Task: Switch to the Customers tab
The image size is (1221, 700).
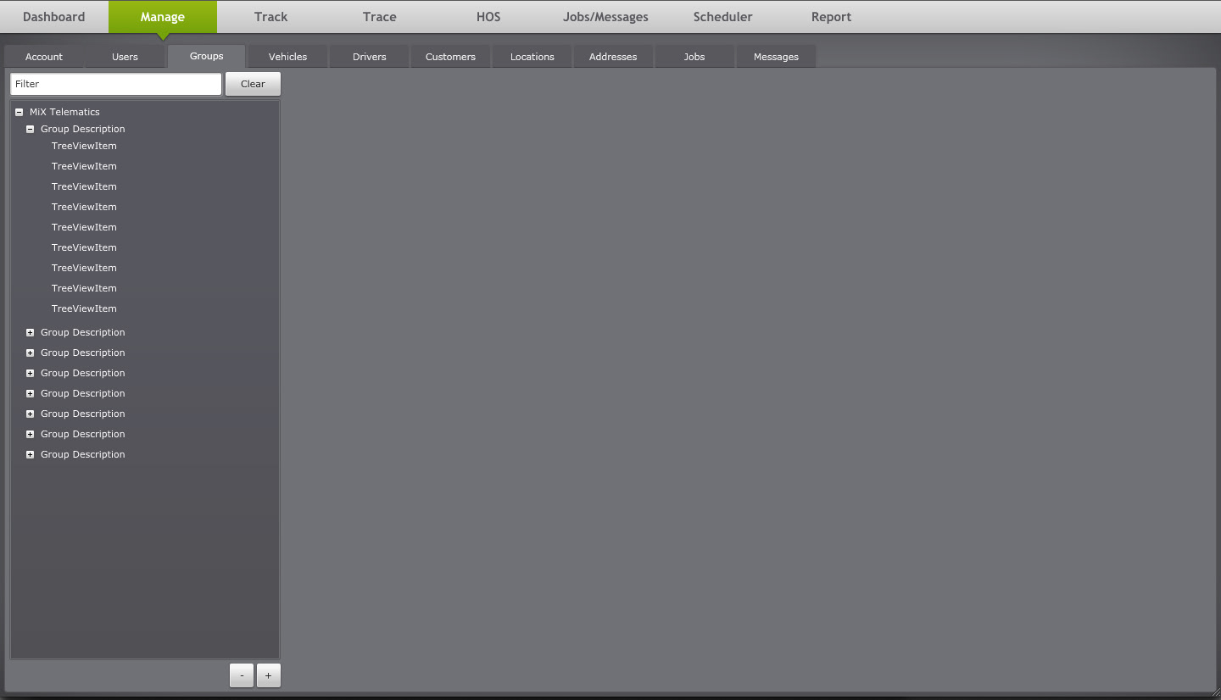Action: tap(451, 57)
